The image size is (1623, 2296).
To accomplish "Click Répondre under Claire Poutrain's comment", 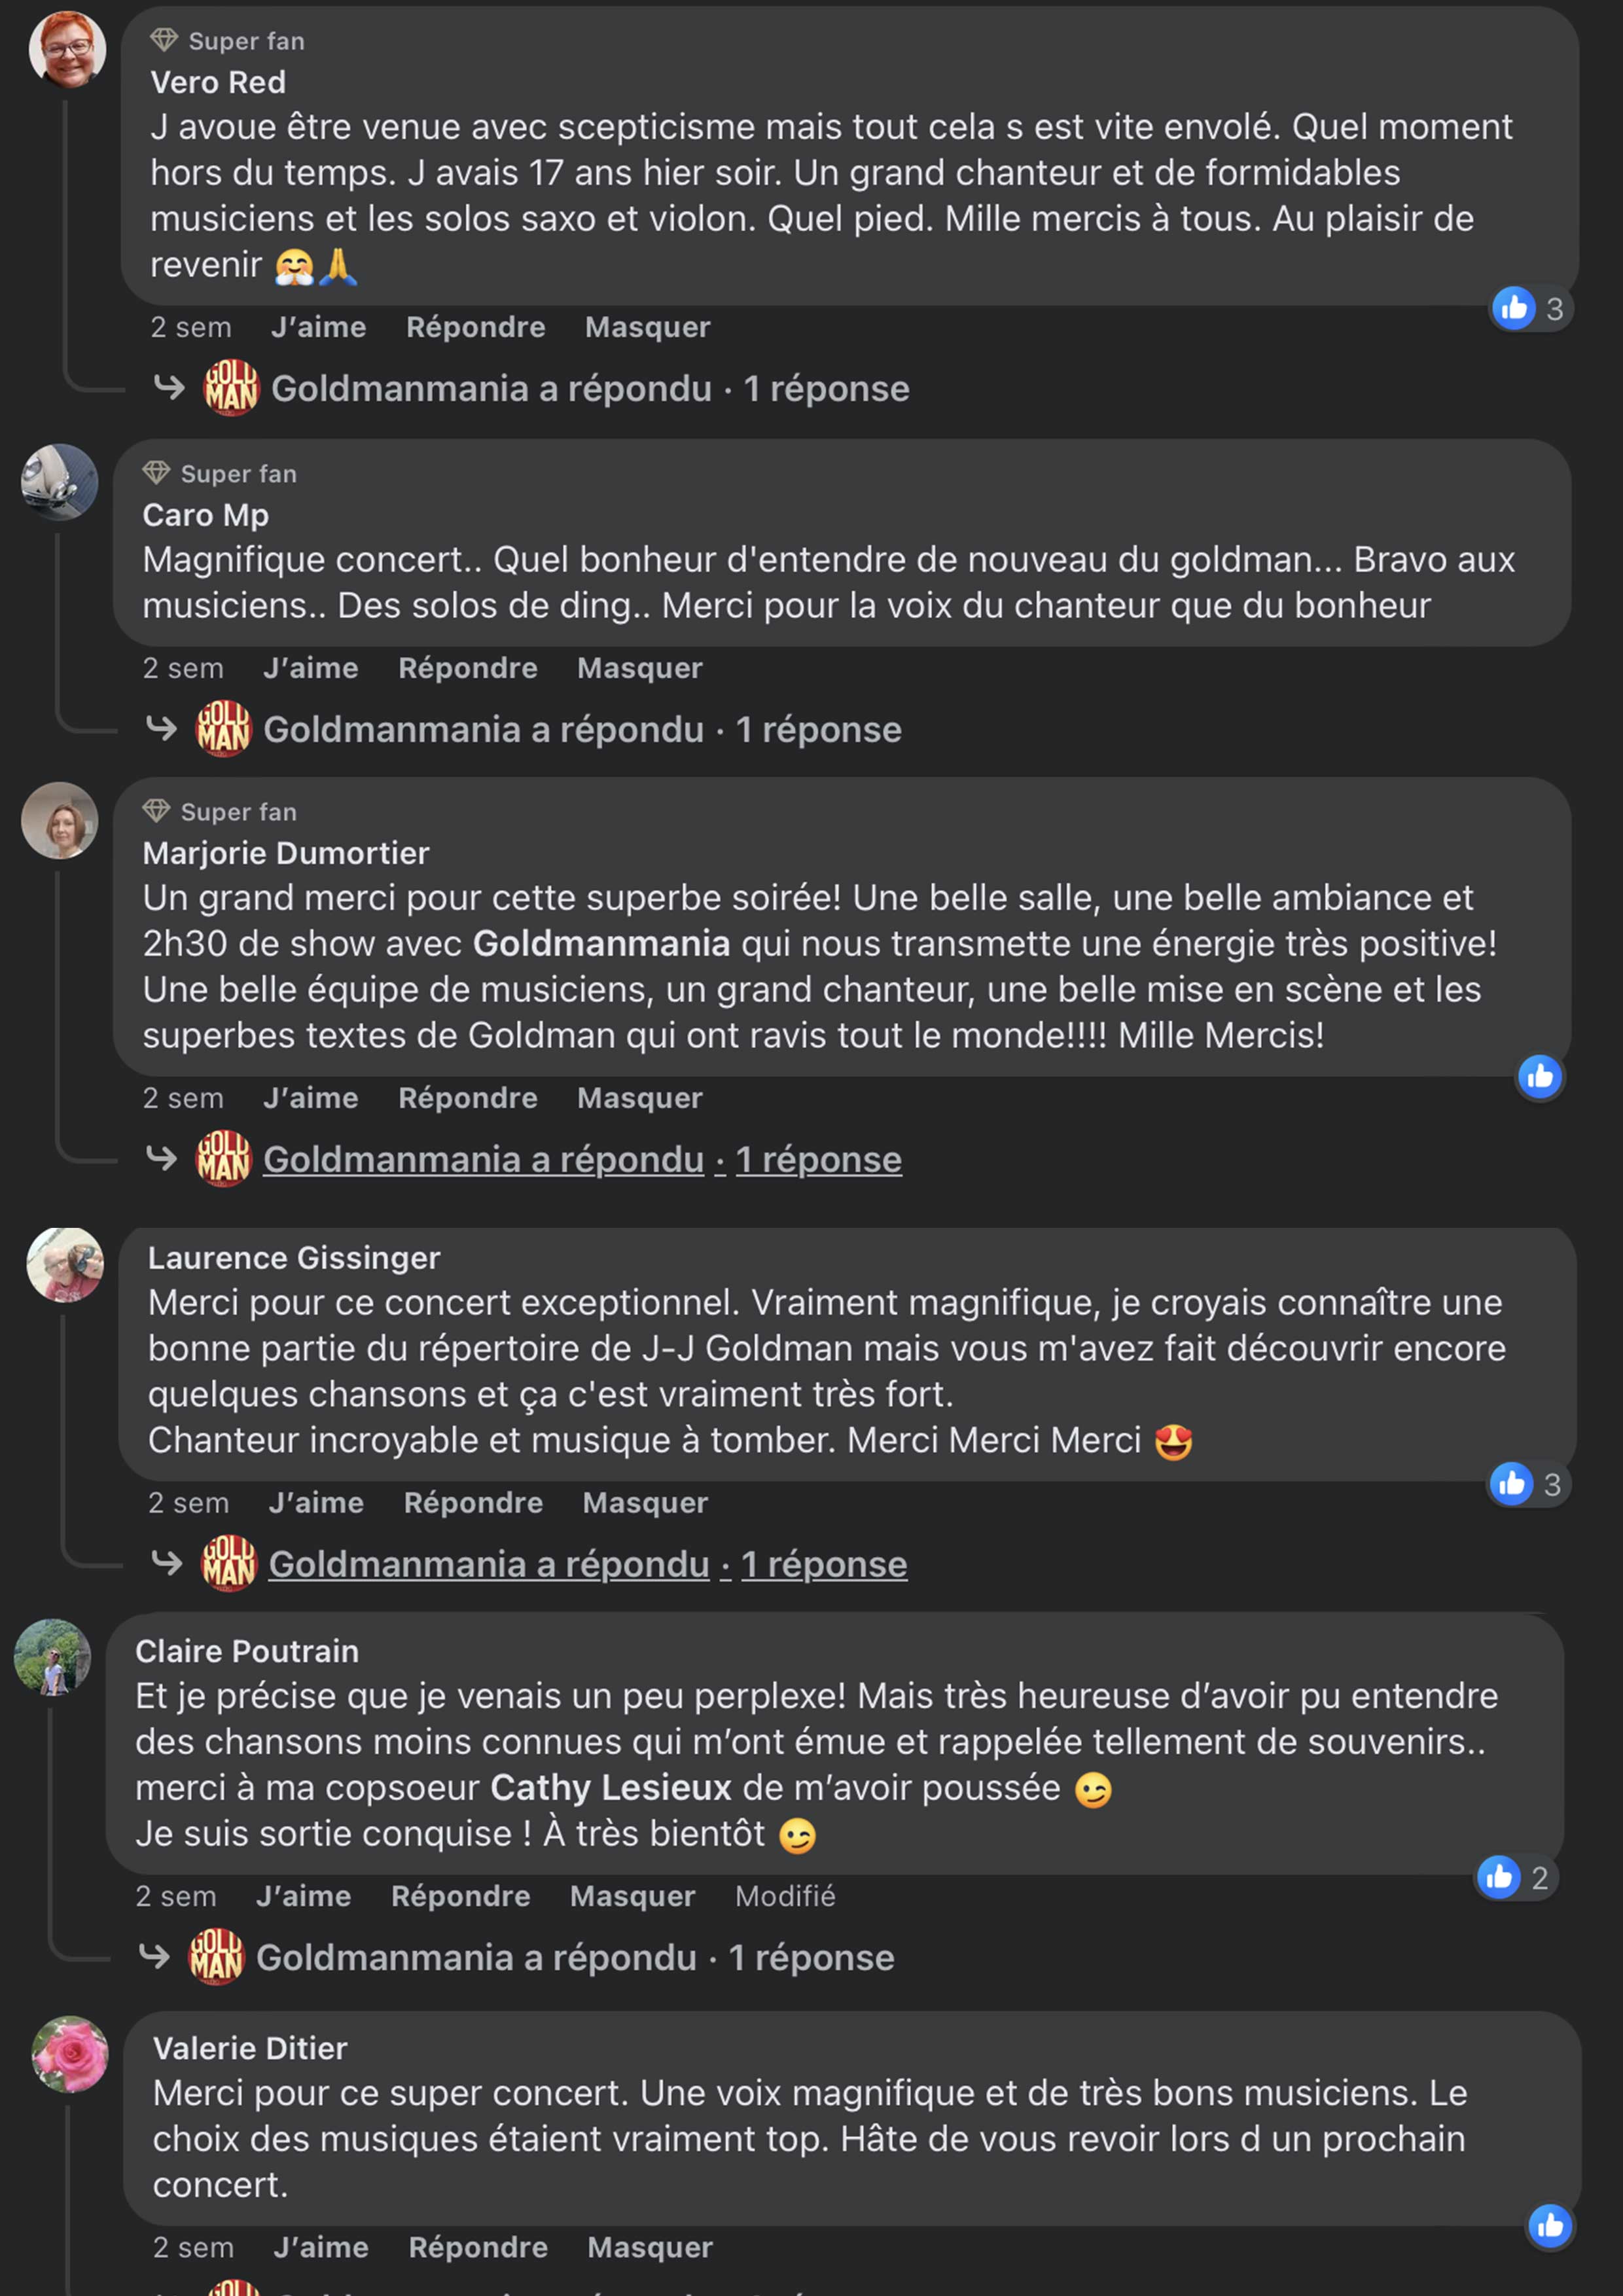I will click(460, 1896).
